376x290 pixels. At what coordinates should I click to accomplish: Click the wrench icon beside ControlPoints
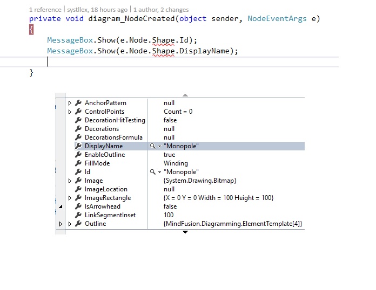(x=78, y=112)
